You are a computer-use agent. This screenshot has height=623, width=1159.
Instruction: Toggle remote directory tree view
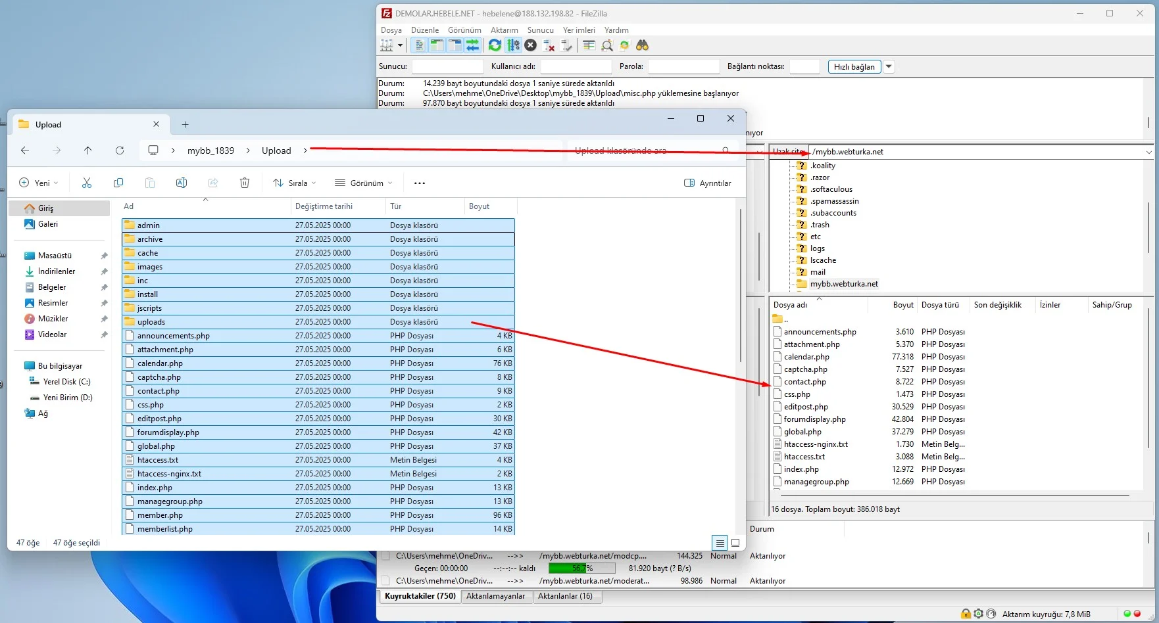pos(455,45)
